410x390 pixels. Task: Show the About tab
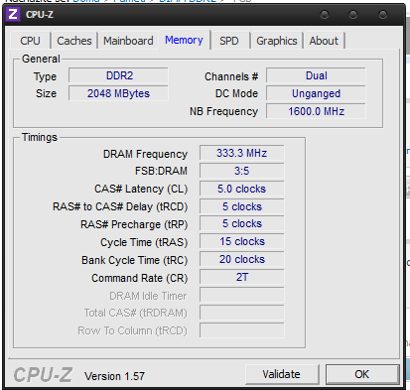(324, 41)
